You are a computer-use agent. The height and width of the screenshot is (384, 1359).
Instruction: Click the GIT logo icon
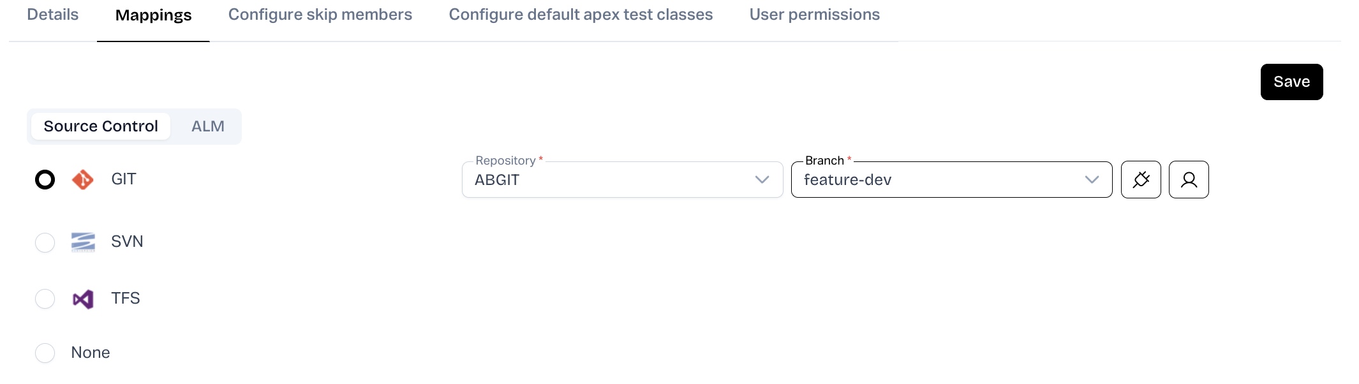pyautogui.click(x=83, y=180)
